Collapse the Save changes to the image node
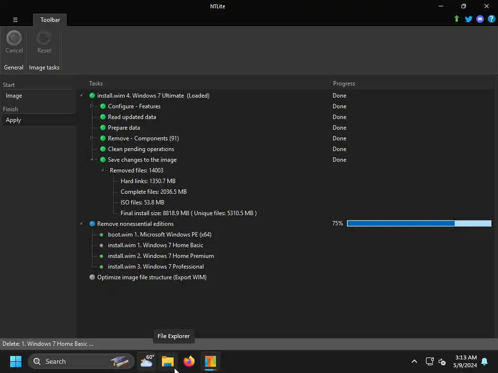 click(x=92, y=159)
